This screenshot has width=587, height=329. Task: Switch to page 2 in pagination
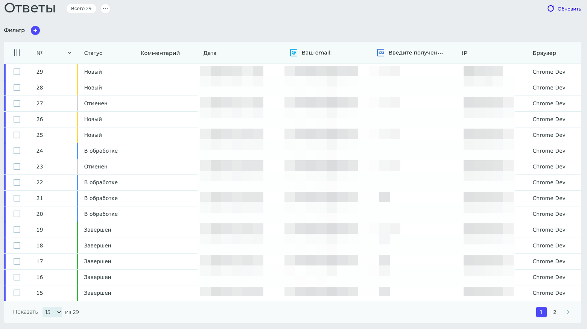pyautogui.click(x=555, y=312)
